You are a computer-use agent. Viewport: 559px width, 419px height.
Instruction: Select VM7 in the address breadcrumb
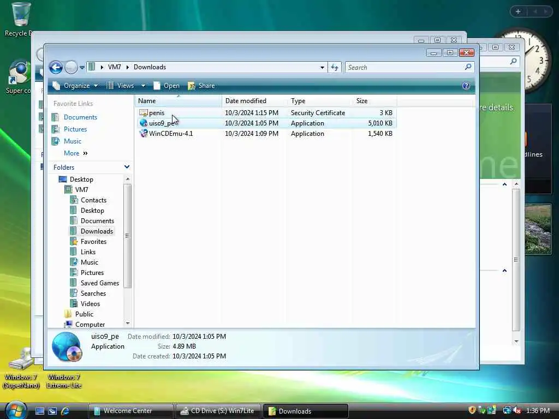(x=115, y=67)
